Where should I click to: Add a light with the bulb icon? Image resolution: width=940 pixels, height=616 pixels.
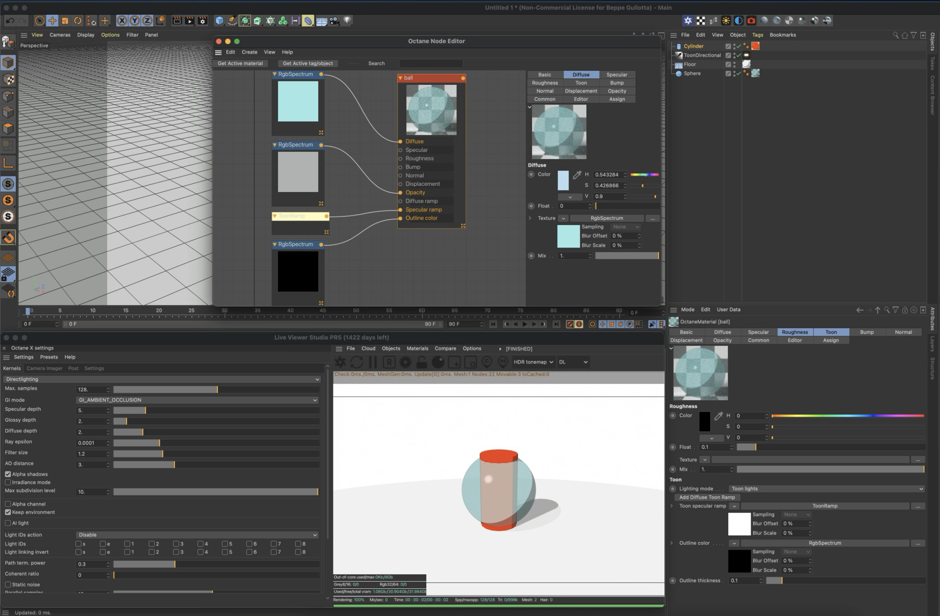347,20
